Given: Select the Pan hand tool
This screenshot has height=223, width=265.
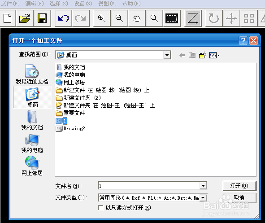Looking at the screenshot, I should pos(137,18).
